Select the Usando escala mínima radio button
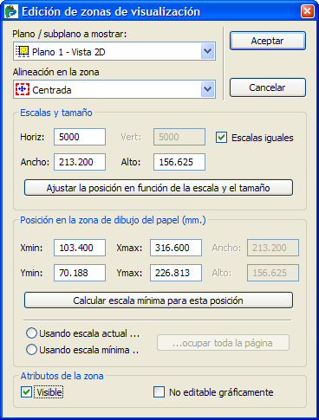Image resolution: width=319 pixels, height=420 pixels. tap(31, 350)
